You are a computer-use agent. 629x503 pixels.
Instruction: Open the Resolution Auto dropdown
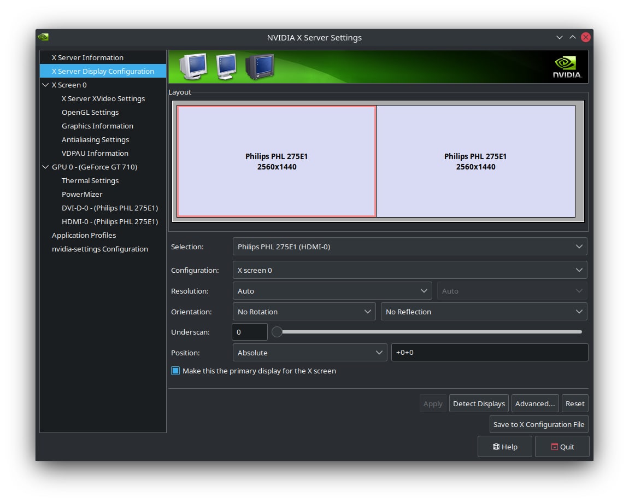[x=332, y=291]
